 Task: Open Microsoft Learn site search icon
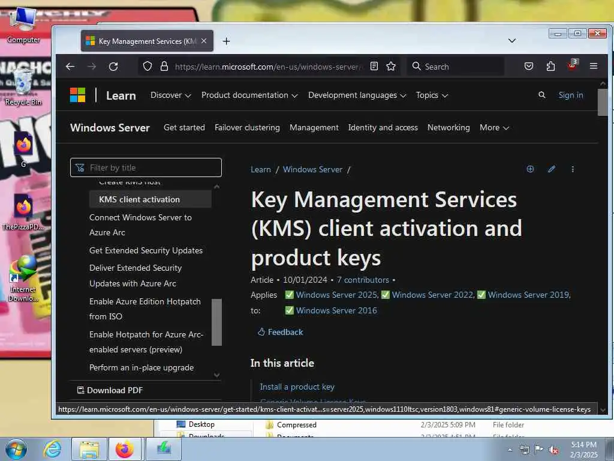[542, 95]
